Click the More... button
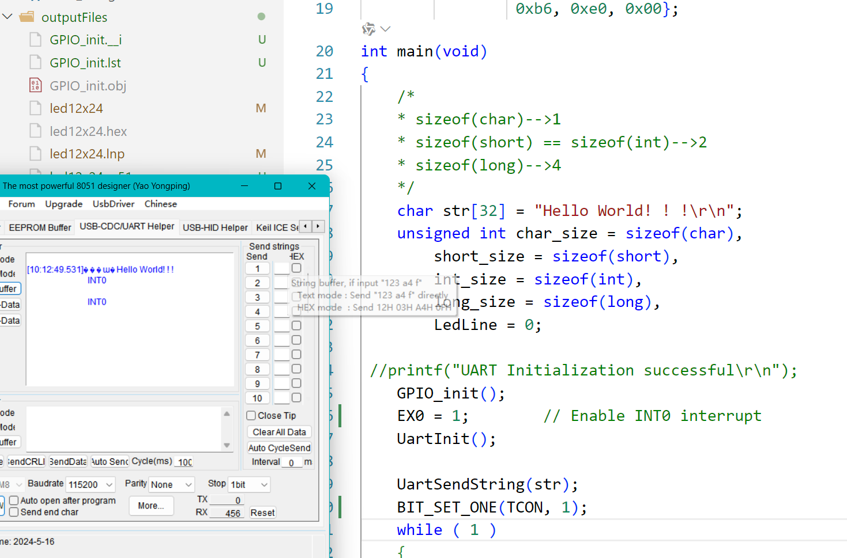Viewport: 847px width, 558px height. tap(151, 506)
